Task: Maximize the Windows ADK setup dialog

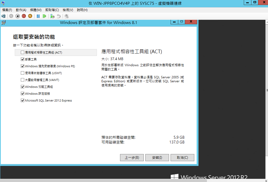Action: pos(181,22)
